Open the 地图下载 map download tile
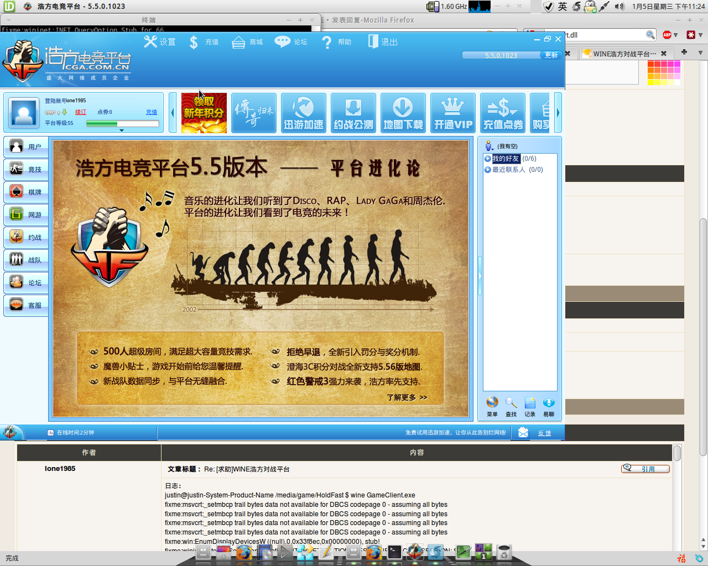This screenshot has width=708, height=566. coord(403,113)
